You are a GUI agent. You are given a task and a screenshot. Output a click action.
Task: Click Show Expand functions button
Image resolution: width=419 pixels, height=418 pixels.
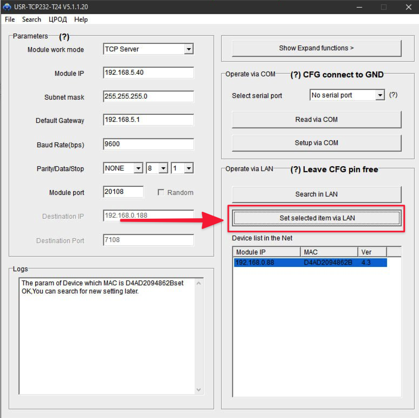317,48
